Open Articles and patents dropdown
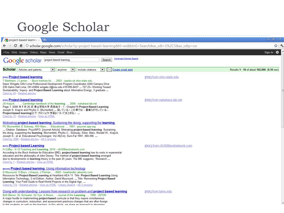The image size is (284, 213). tap(36, 70)
